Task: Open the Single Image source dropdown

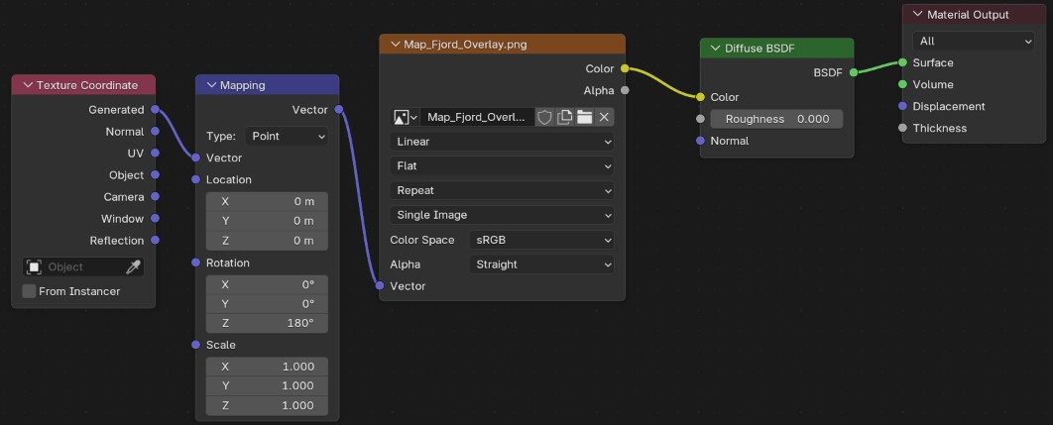Action: point(502,215)
